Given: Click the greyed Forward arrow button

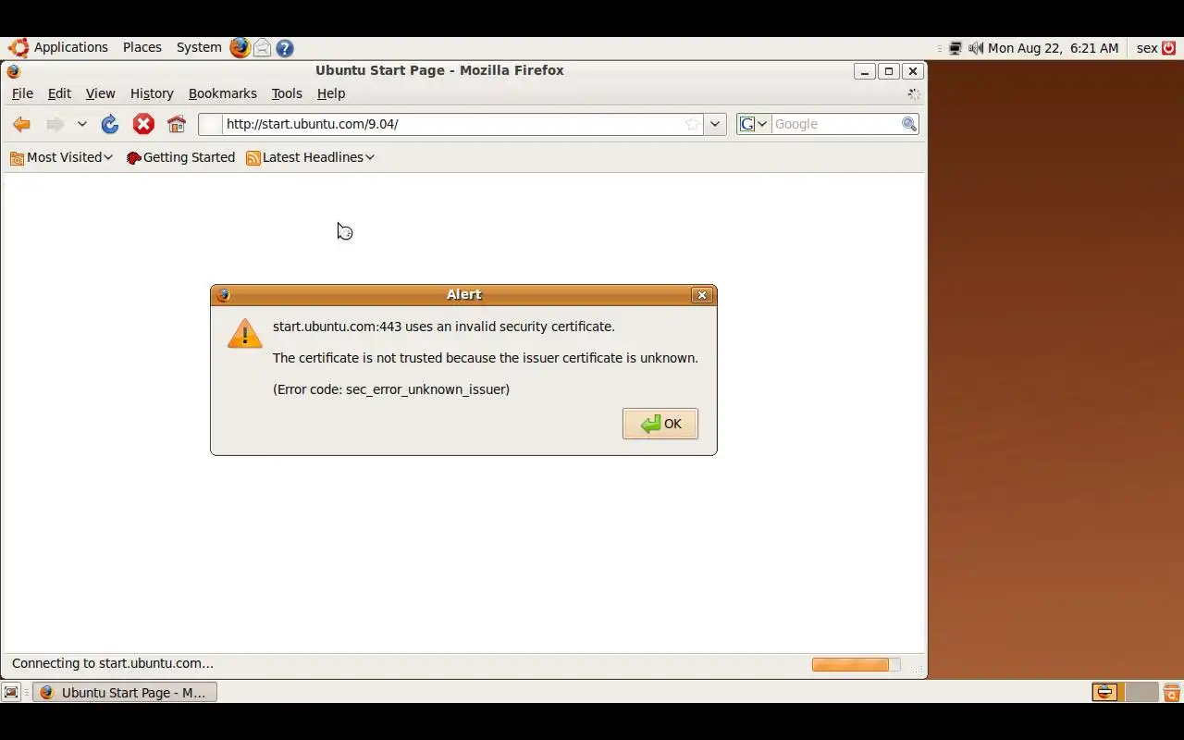Looking at the screenshot, I should click(x=55, y=124).
